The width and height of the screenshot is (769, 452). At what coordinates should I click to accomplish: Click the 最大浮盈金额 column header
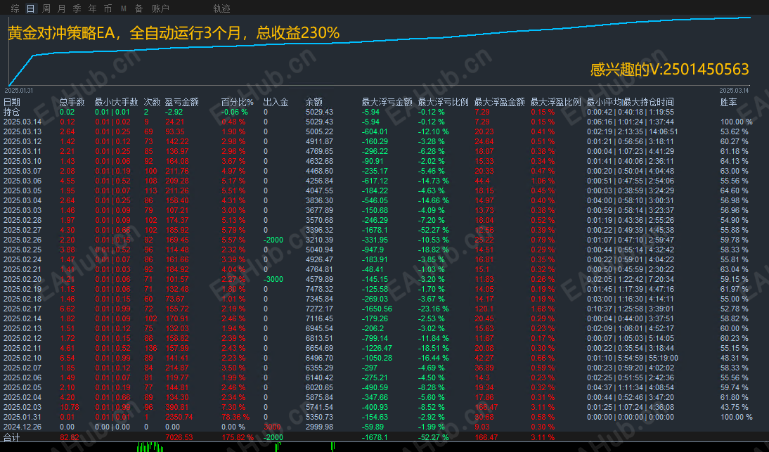coord(499,102)
